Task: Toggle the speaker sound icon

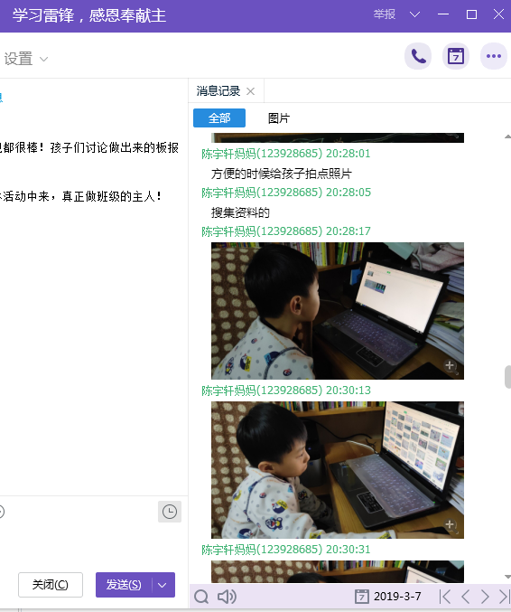Action: [227, 597]
